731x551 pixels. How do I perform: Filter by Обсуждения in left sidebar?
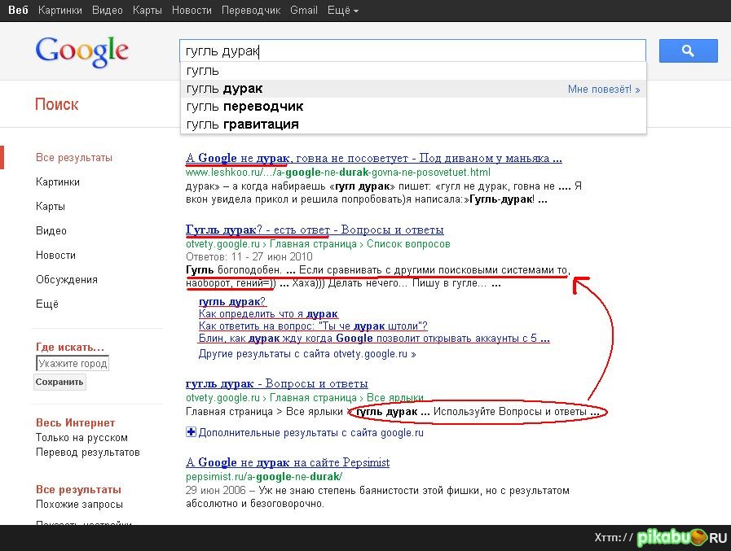67,279
